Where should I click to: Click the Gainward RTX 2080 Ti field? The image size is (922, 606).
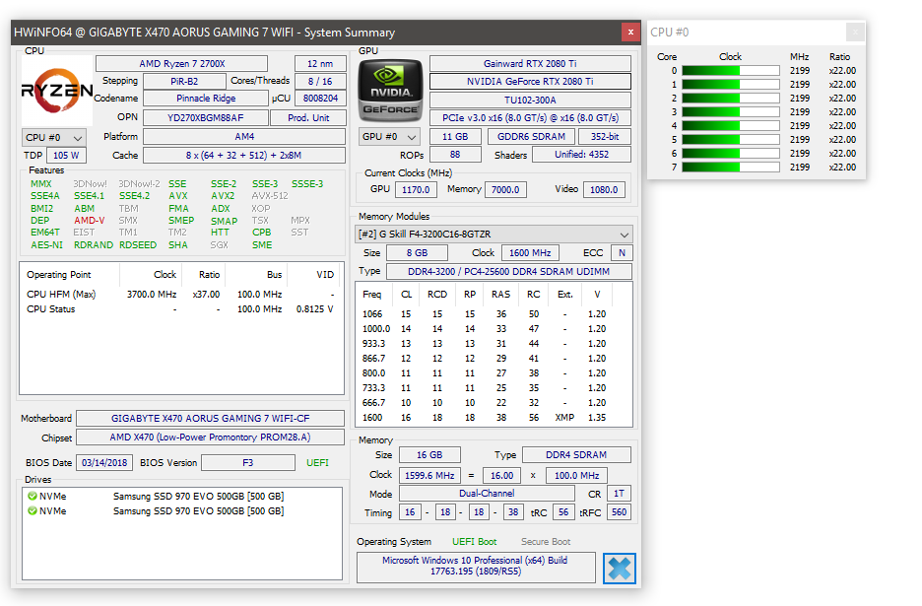point(530,63)
